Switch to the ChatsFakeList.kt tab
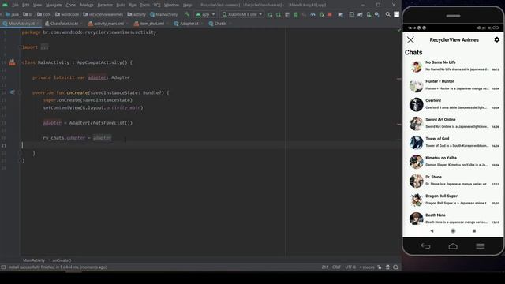 click(x=64, y=24)
